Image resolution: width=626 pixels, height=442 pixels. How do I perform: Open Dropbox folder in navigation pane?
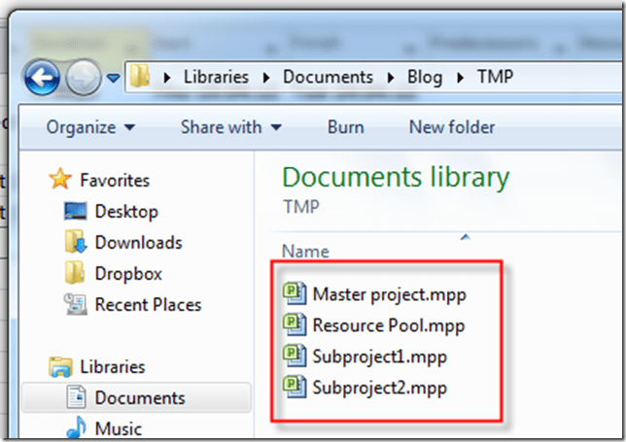[127, 273]
